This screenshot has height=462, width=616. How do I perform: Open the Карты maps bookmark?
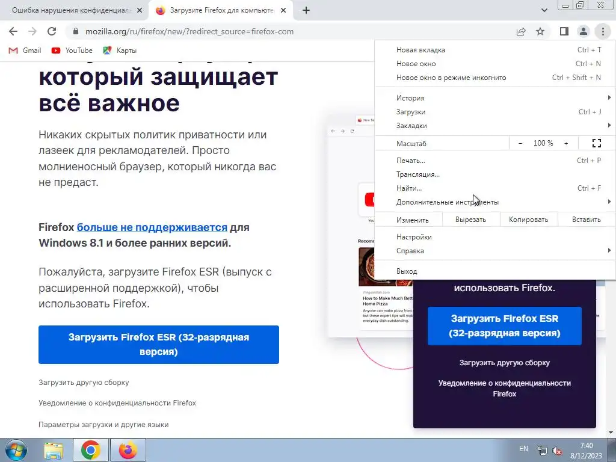pos(120,51)
